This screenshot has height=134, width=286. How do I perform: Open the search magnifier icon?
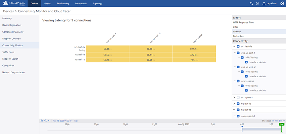[x=251, y=3]
